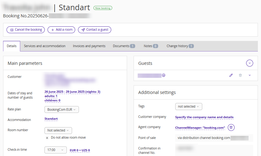
Task: Open the Tags not selected dropdown
Action: click(189, 106)
